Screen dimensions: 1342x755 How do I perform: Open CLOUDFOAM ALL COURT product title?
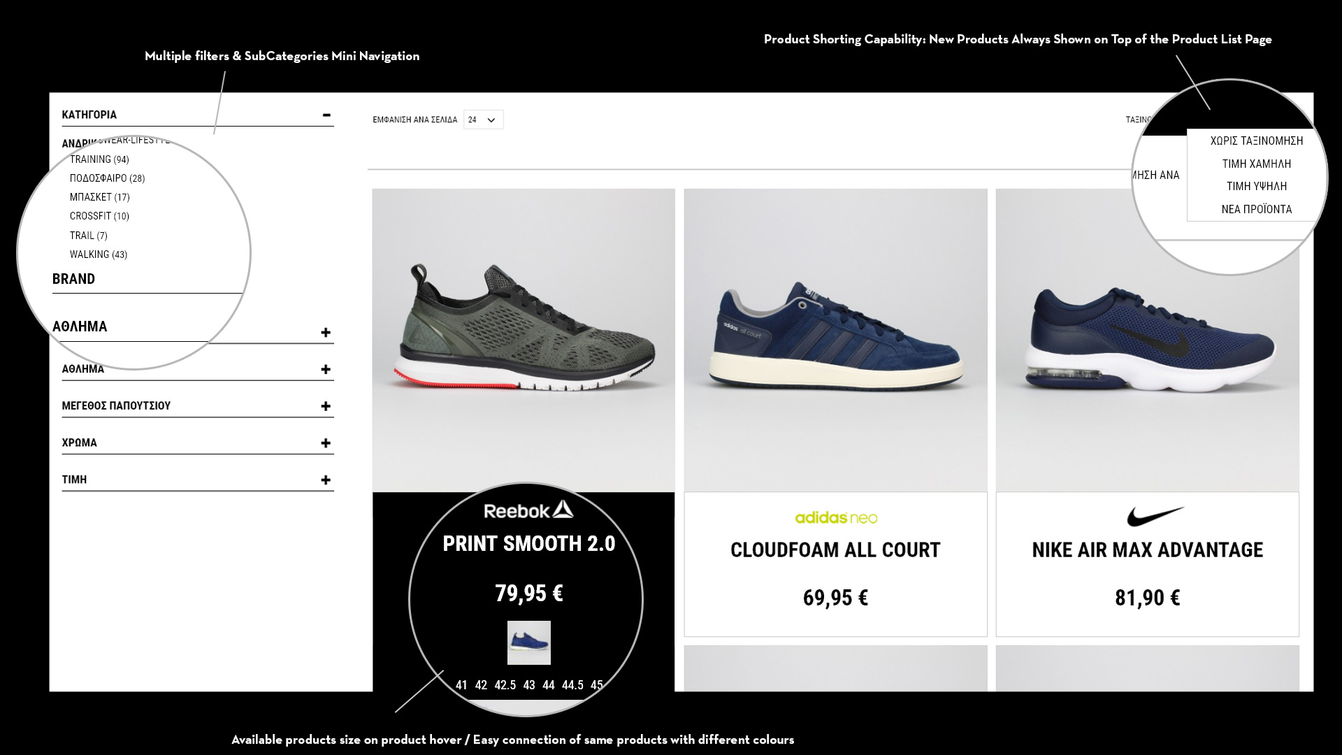click(x=835, y=550)
